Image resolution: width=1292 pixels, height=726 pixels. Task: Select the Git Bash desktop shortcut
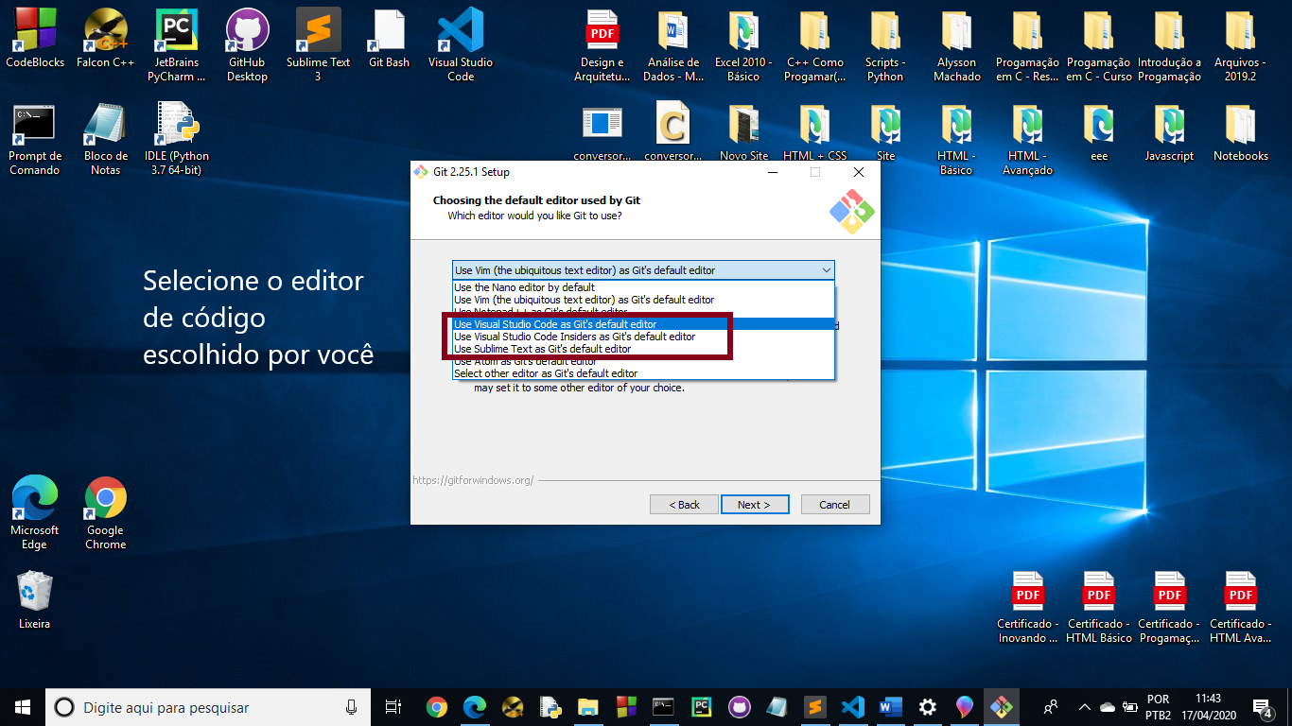coord(389,38)
